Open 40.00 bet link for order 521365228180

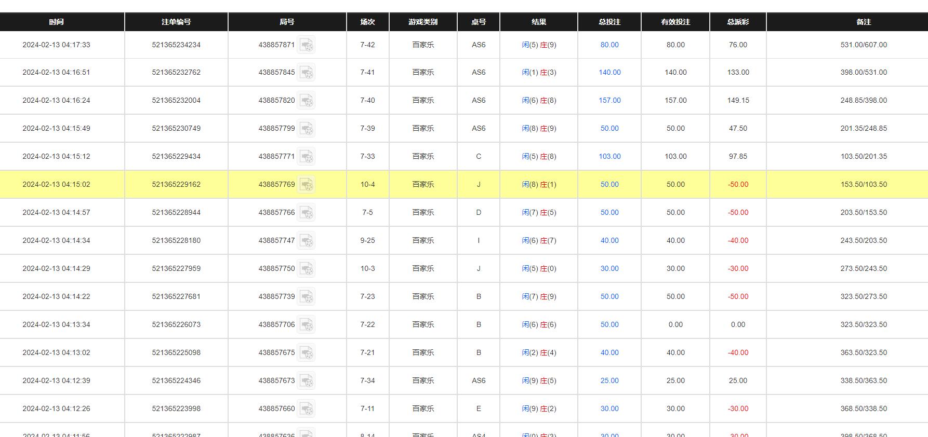tap(609, 240)
